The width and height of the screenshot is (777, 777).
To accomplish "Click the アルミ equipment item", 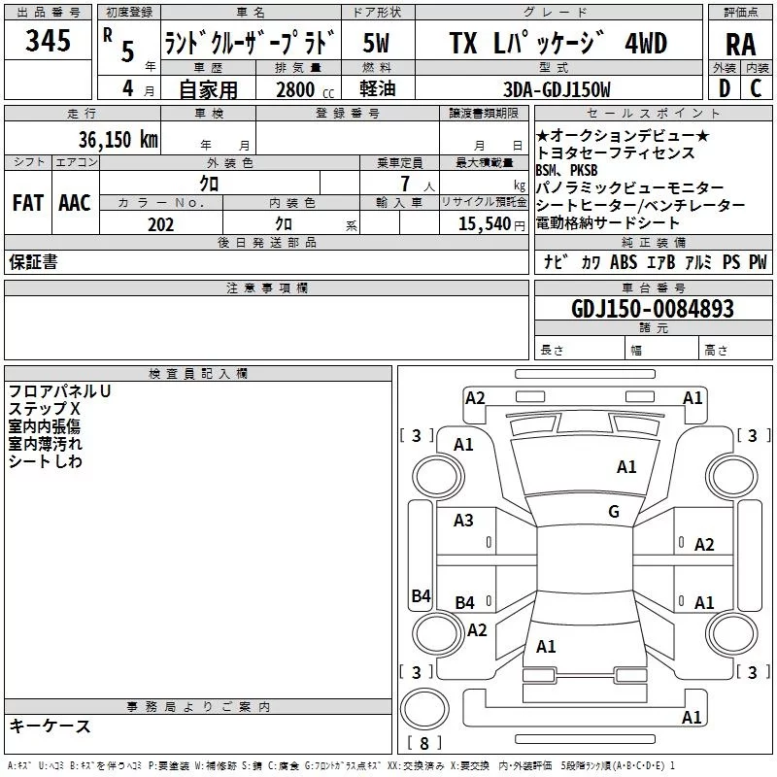I will coord(698,262).
